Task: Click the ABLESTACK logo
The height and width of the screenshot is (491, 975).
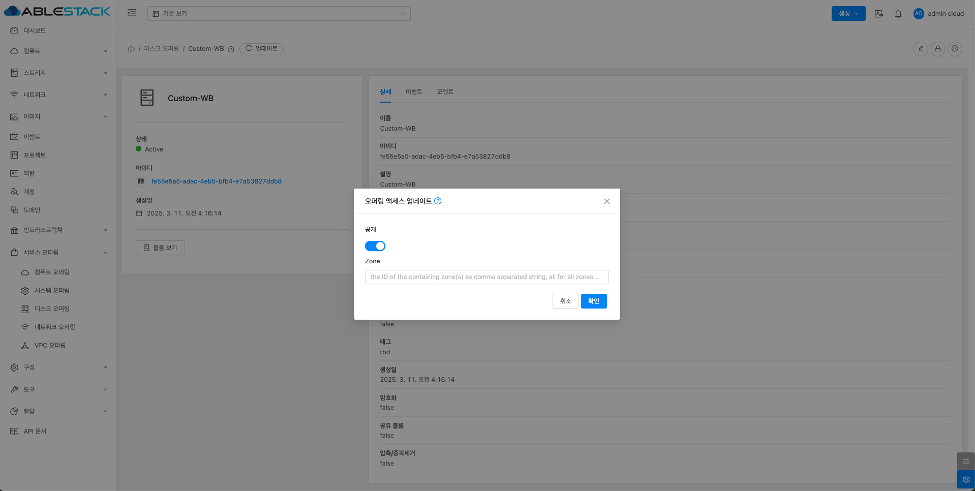Action: pos(57,11)
